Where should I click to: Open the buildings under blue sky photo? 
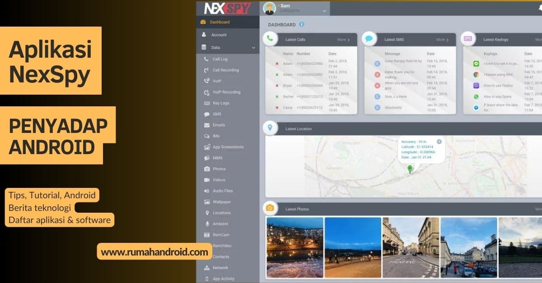coord(468,247)
